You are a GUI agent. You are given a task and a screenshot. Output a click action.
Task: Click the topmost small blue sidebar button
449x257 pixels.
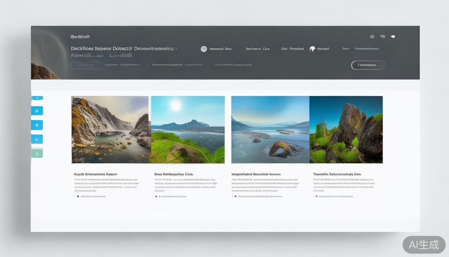[37, 98]
